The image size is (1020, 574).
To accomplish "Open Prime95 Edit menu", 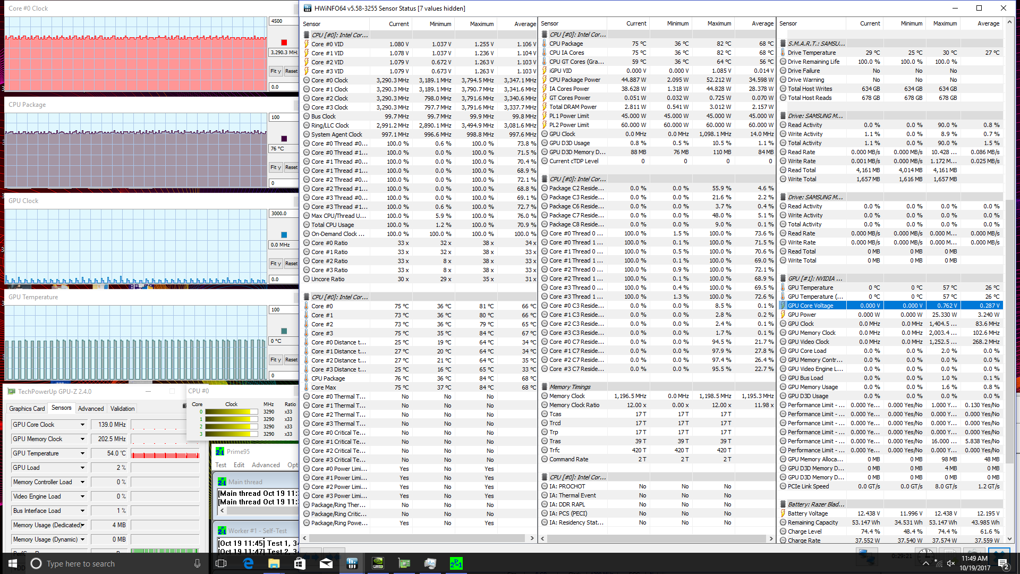I will (239, 465).
